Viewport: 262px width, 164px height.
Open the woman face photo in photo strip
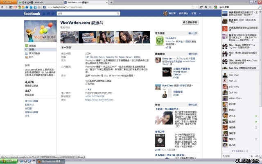click(123, 37)
